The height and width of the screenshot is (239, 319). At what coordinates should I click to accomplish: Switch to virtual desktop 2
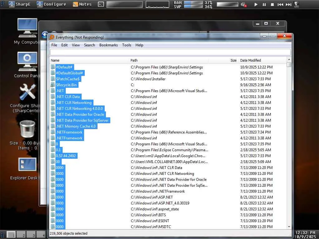[21, 235]
